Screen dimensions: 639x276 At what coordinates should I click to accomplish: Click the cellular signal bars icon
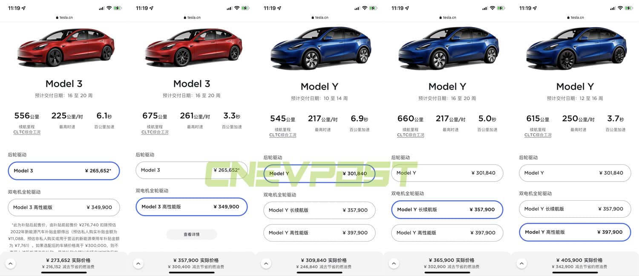[102, 7]
